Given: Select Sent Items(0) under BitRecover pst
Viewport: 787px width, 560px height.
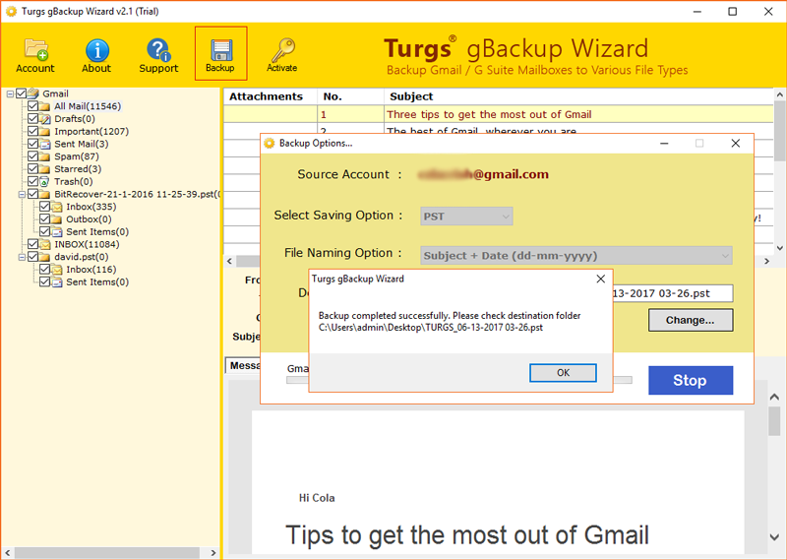Looking at the screenshot, I should 97,231.
